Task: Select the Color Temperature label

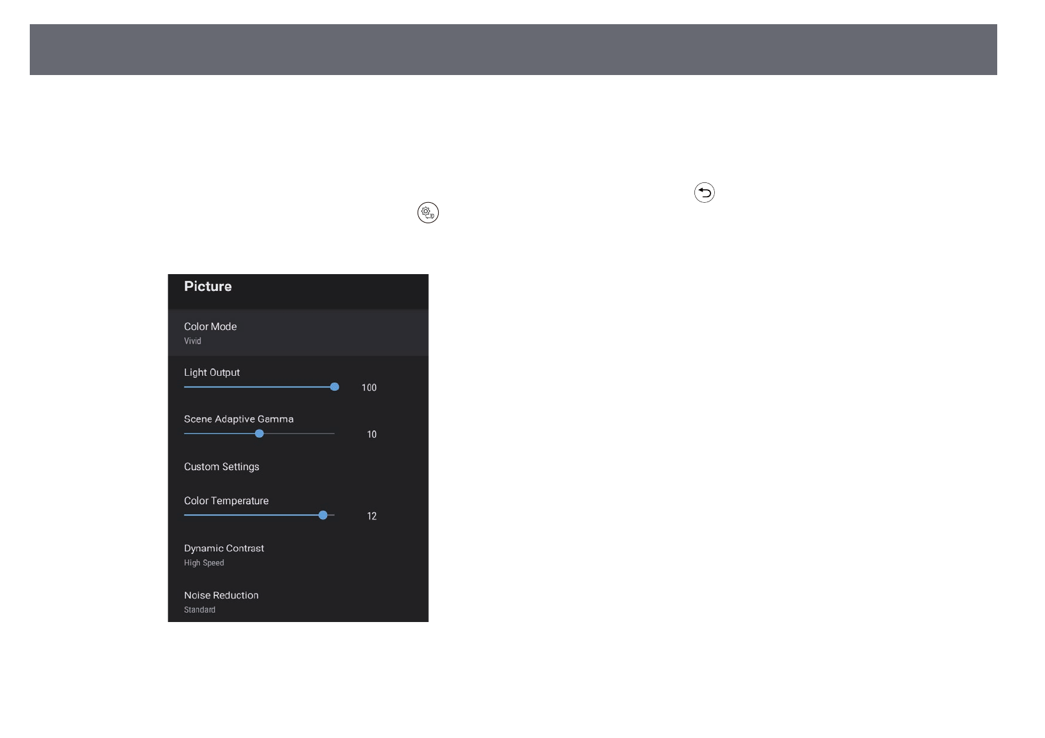Action: 226,501
